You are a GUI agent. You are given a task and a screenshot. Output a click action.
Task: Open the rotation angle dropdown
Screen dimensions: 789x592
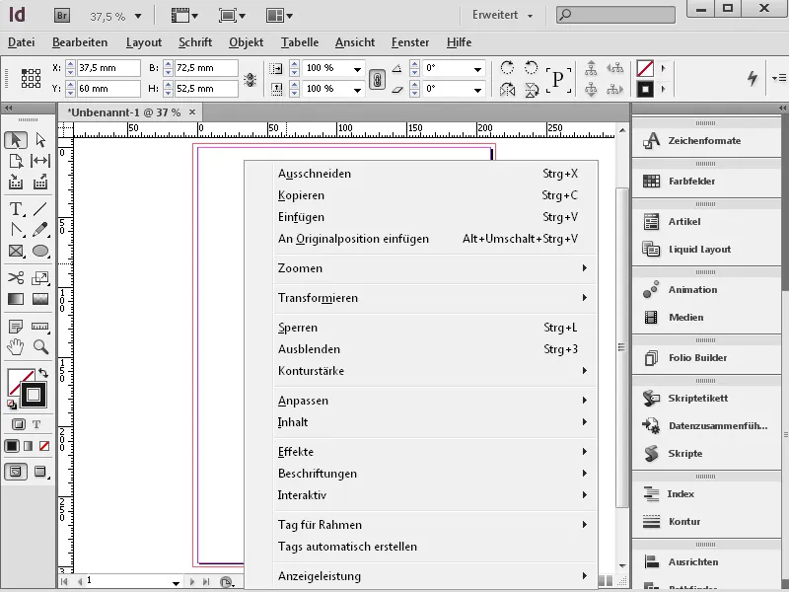[x=477, y=69]
